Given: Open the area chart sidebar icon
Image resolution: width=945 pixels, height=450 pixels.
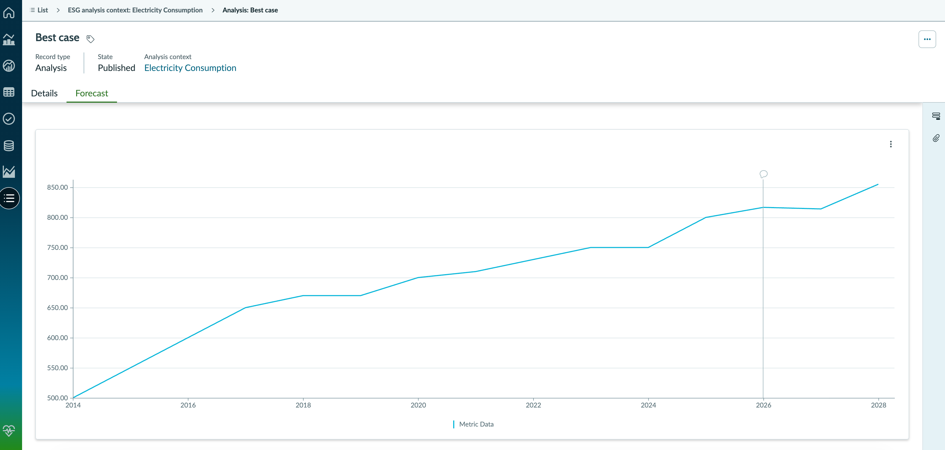Looking at the screenshot, I should click(9, 171).
